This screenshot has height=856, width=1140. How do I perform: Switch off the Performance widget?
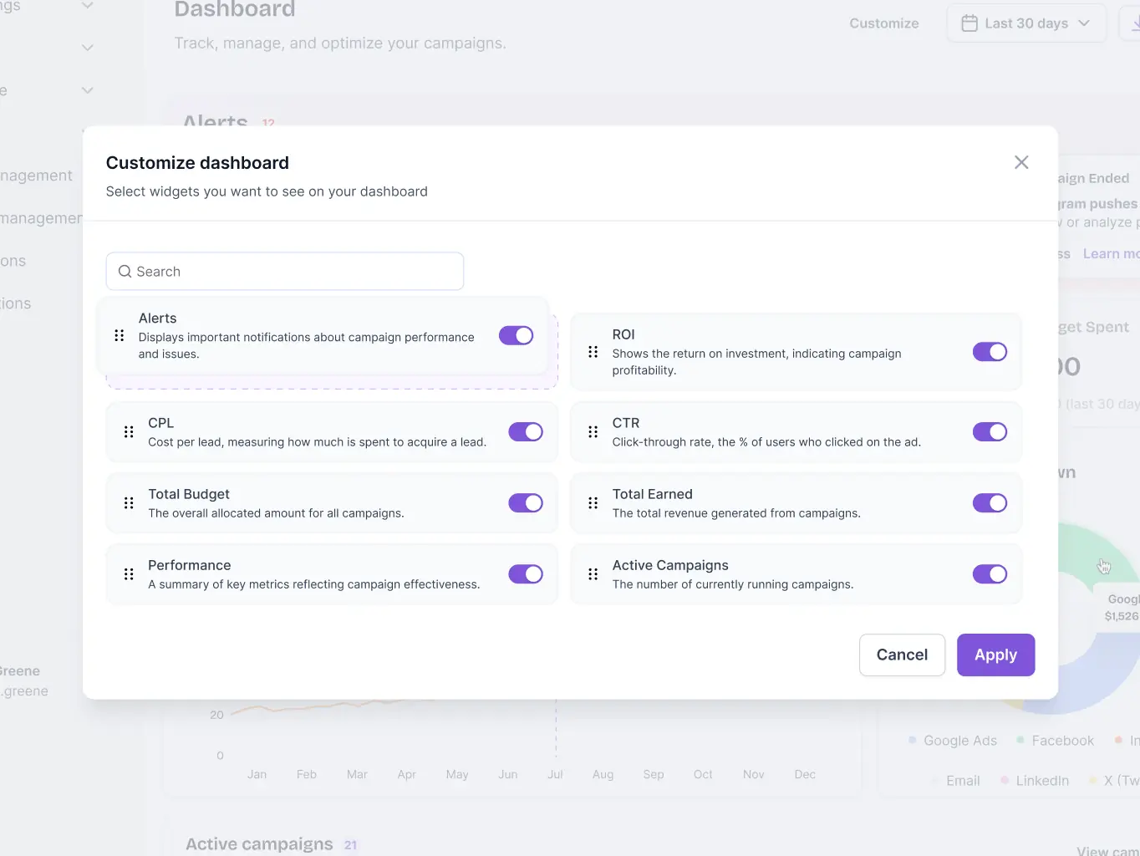pyautogui.click(x=526, y=573)
